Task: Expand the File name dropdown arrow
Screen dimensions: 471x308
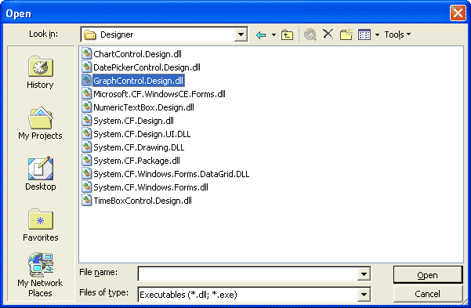Action: 364,274
